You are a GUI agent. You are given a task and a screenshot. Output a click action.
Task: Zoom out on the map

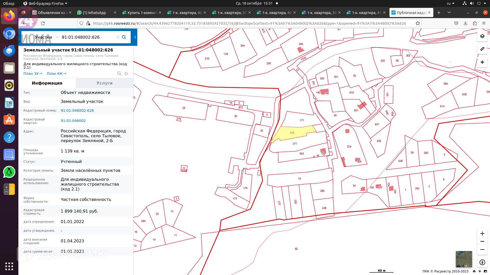pyautogui.click(x=482, y=250)
